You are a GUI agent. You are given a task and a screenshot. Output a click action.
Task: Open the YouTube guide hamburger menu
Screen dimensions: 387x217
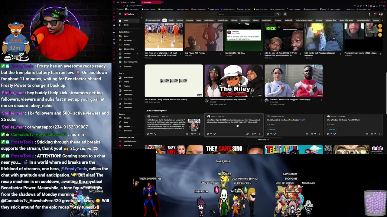[x=120, y=14]
